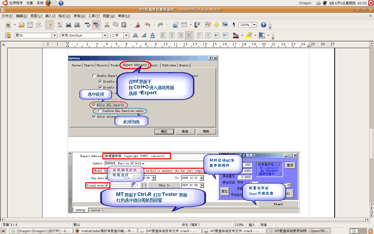Expand the 100% zoom dropdown
Viewport: 374px width, 234px height.
(255, 25)
